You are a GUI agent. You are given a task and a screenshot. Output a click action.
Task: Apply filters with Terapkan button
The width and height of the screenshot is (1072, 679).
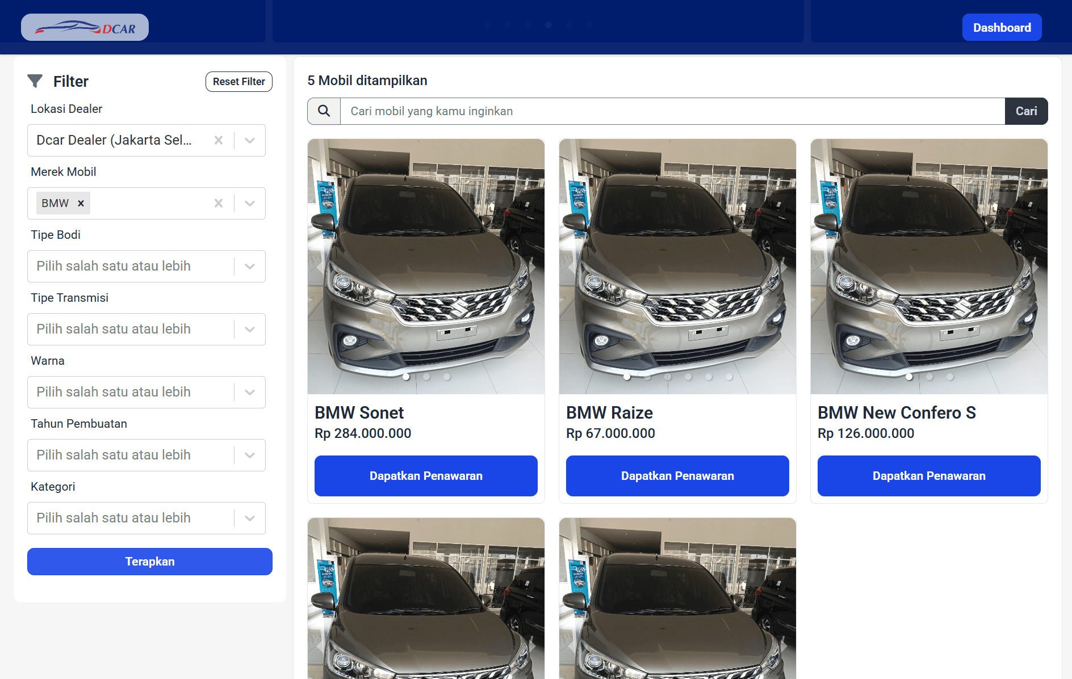coord(150,562)
